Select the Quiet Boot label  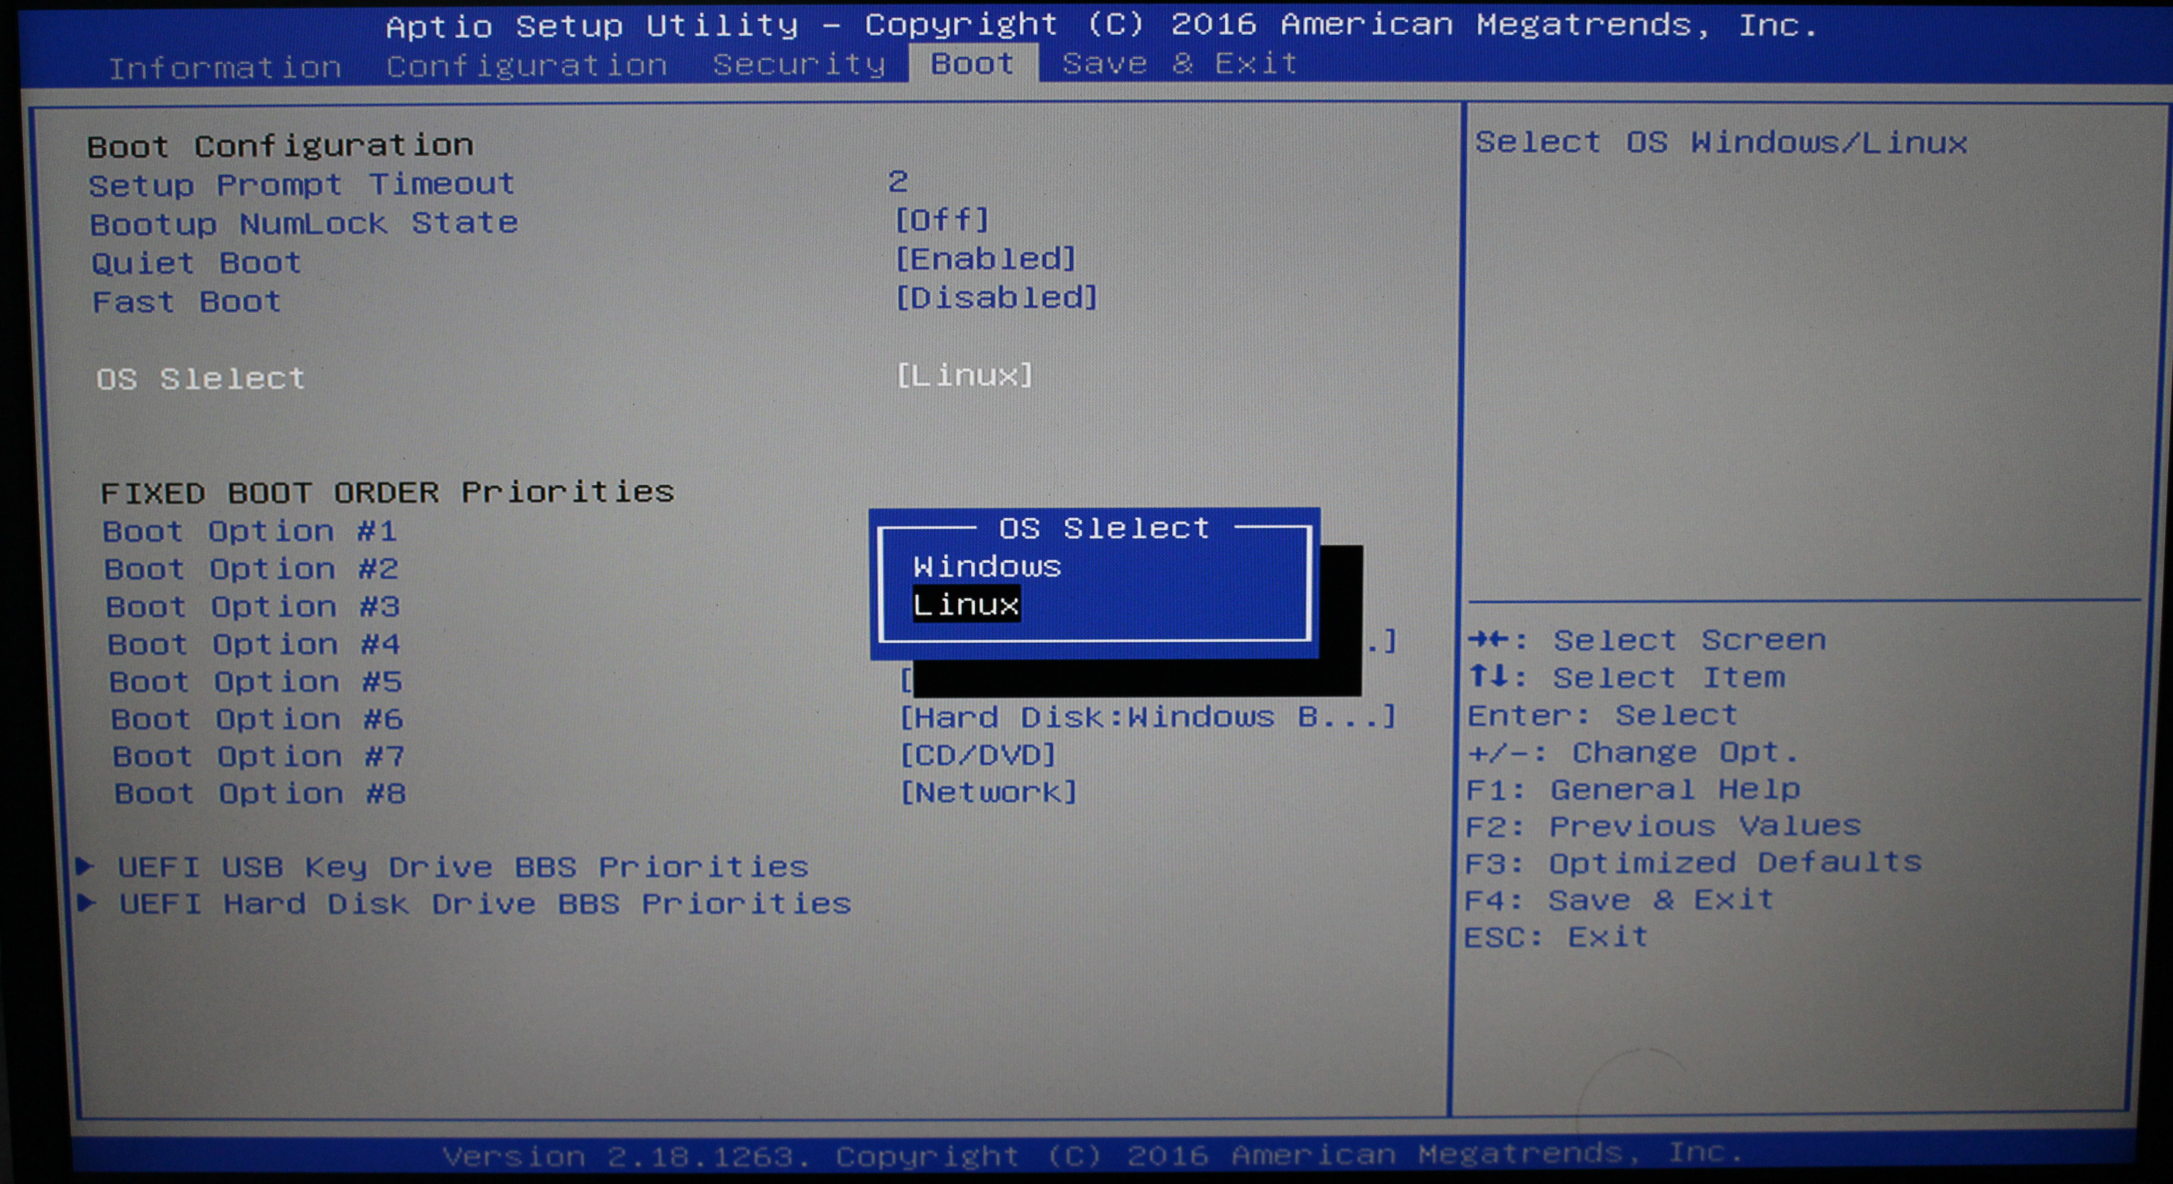click(x=197, y=263)
